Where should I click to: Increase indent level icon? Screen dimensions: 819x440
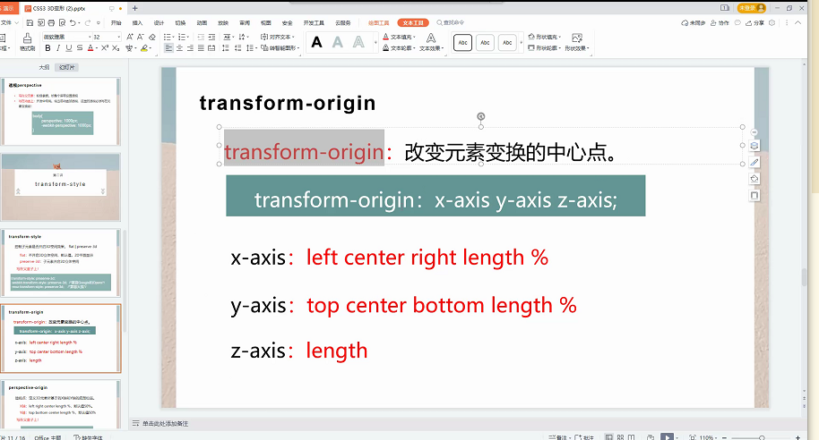tap(211, 37)
